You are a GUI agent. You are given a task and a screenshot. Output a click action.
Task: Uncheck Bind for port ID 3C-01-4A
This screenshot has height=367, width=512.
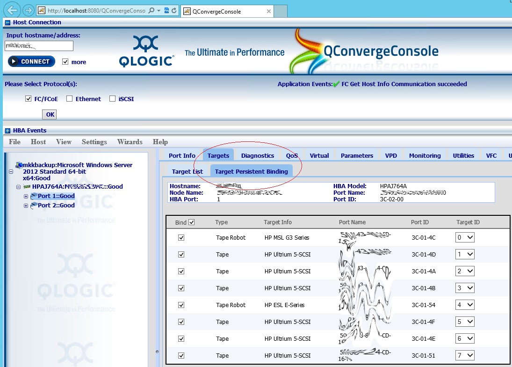pos(181,271)
